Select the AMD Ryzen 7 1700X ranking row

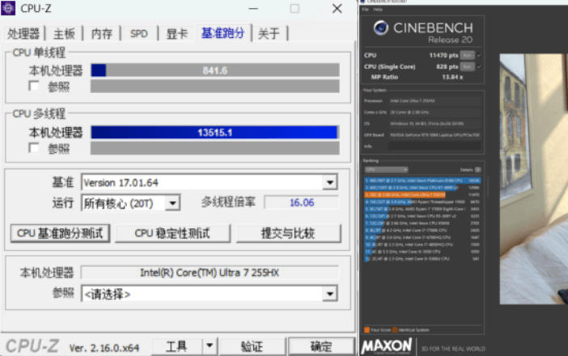click(x=422, y=209)
